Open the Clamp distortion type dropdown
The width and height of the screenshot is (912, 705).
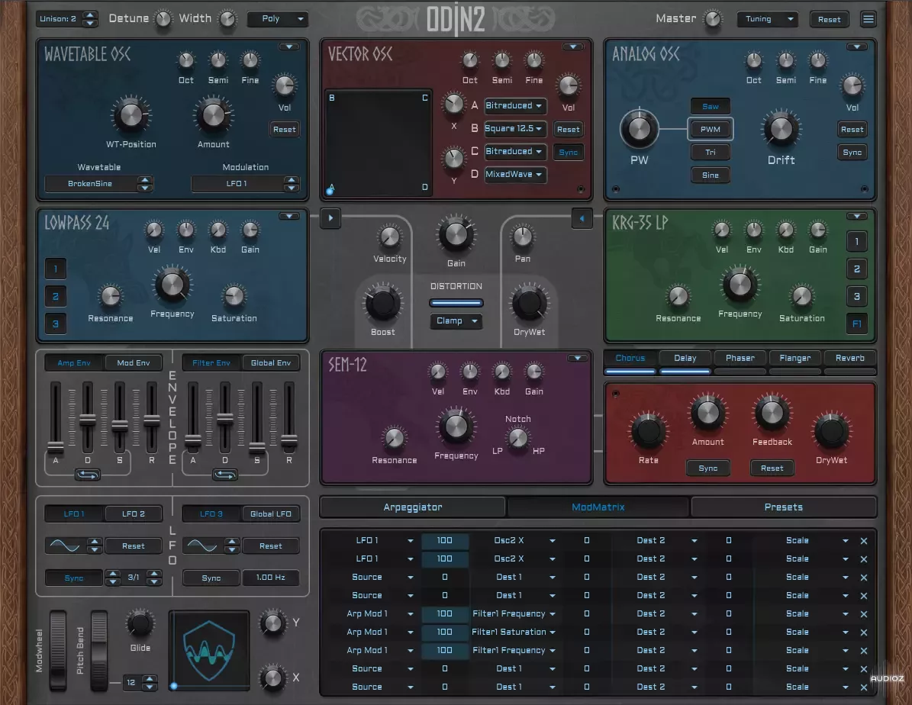[456, 321]
